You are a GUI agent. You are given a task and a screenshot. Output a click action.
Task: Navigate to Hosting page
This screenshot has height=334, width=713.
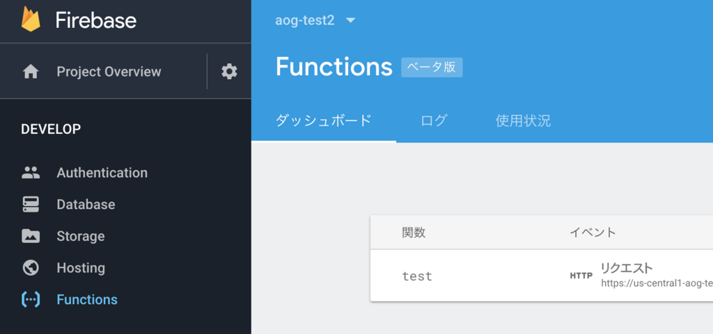81,268
